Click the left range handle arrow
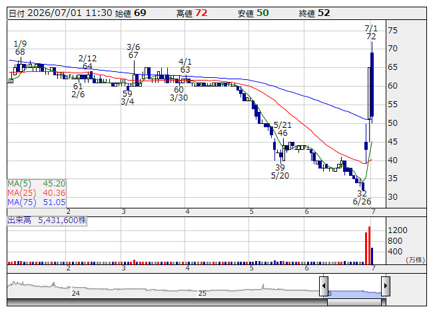This screenshot has width=435, height=313. [x=324, y=286]
